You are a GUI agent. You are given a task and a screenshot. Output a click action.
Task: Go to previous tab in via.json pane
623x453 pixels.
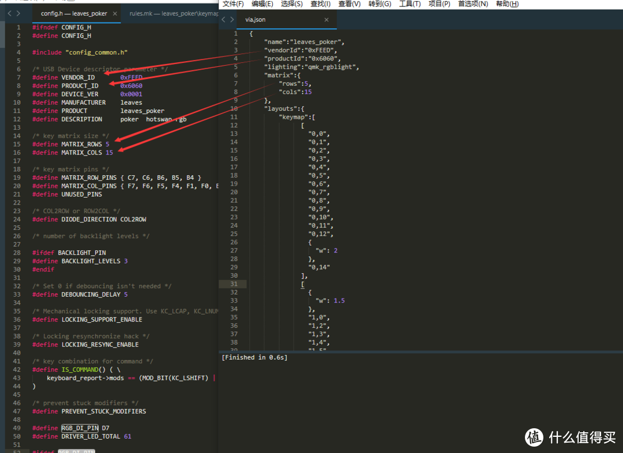pyautogui.click(x=223, y=20)
